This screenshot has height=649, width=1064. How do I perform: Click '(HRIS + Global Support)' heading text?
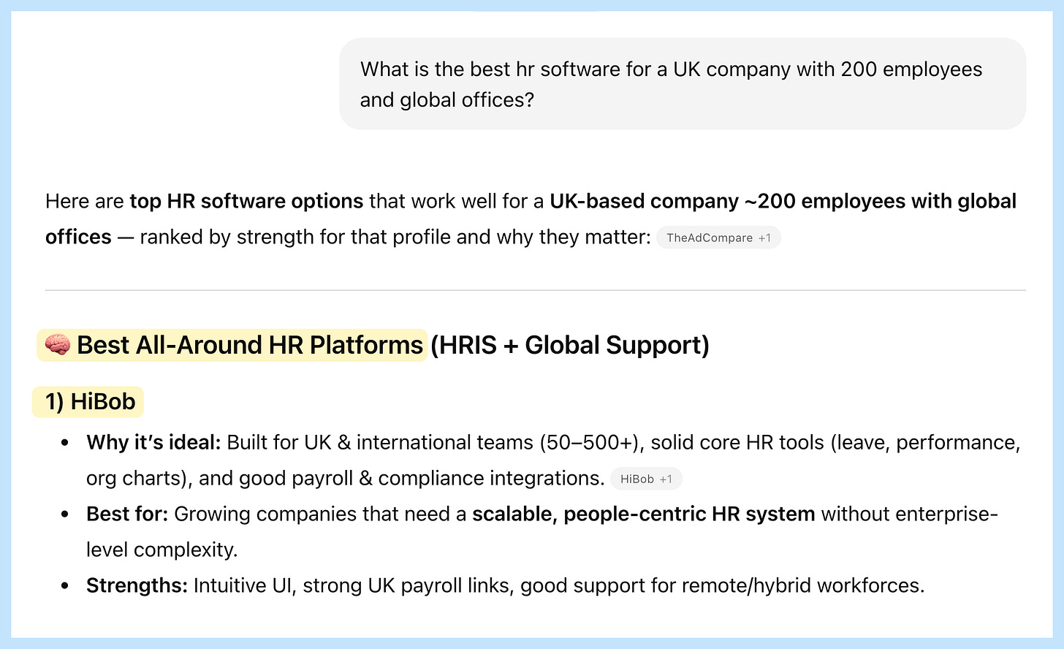570,345
